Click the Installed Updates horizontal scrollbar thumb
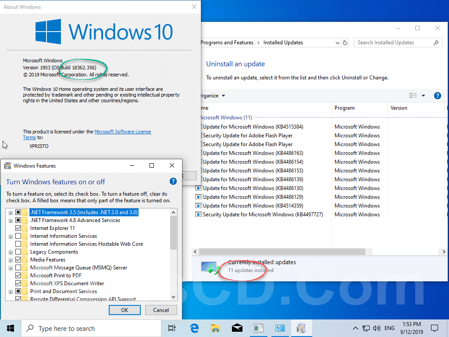Screen dimensions: 449x337 [x=282, y=251]
